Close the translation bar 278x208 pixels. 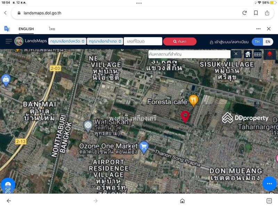(x=269, y=29)
